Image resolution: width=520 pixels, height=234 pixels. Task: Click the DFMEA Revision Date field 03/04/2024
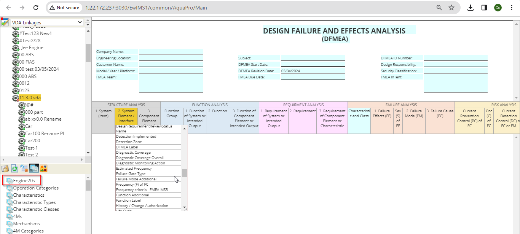tap(313, 71)
